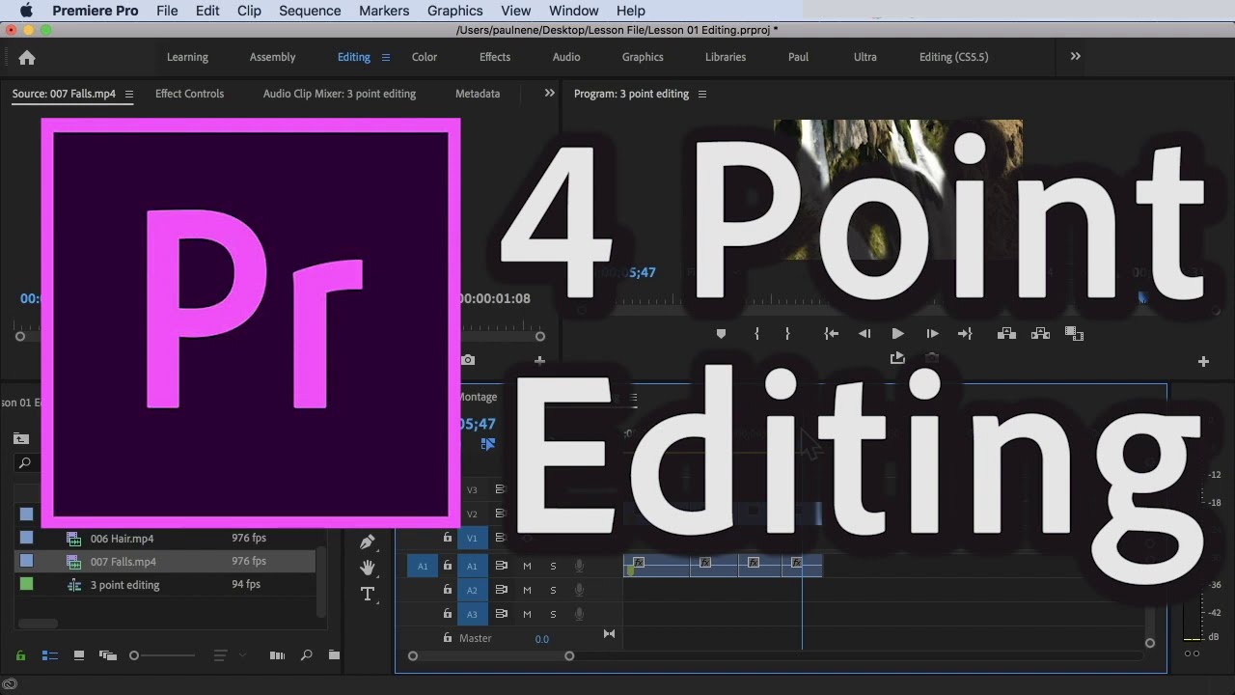Switch to the Effects workspace
Image resolution: width=1235 pixels, height=695 pixels.
click(x=495, y=57)
